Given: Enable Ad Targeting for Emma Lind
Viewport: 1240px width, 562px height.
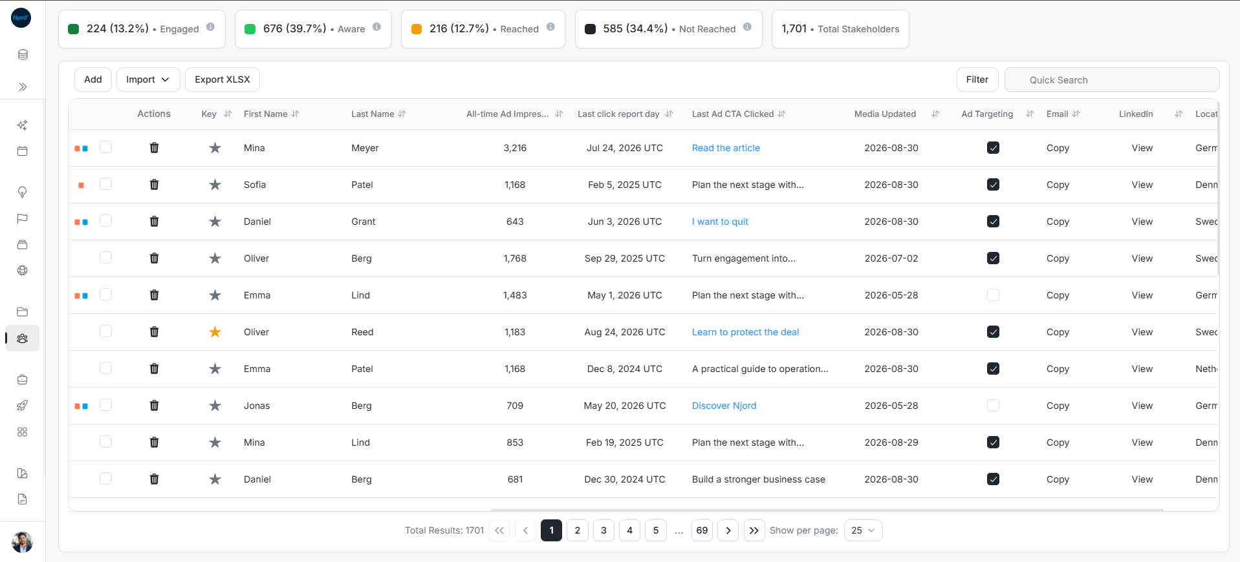Looking at the screenshot, I should point(994,295).
